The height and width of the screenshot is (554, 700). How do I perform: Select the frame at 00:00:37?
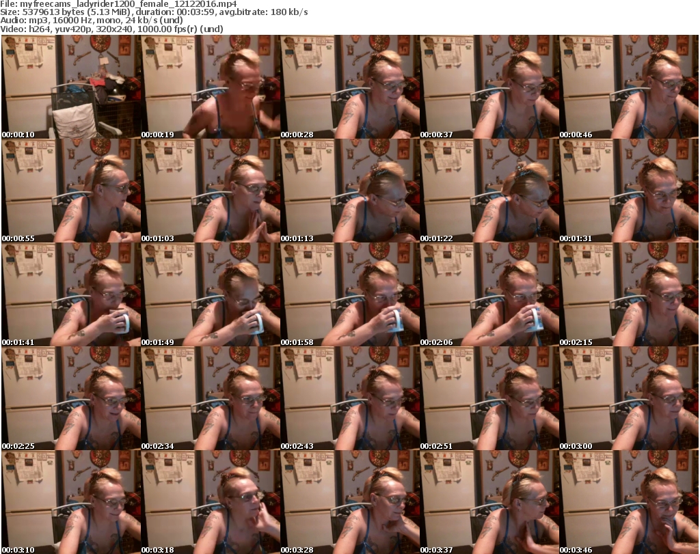coord(489,87)
